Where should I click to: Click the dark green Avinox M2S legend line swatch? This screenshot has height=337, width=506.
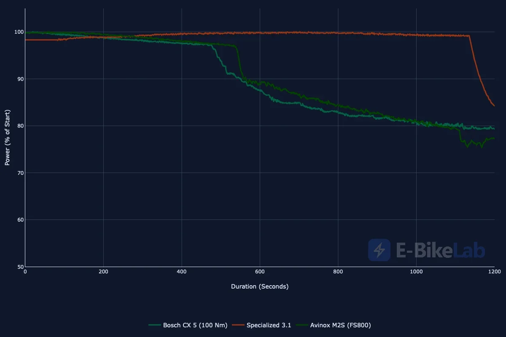tap(302, 325)
